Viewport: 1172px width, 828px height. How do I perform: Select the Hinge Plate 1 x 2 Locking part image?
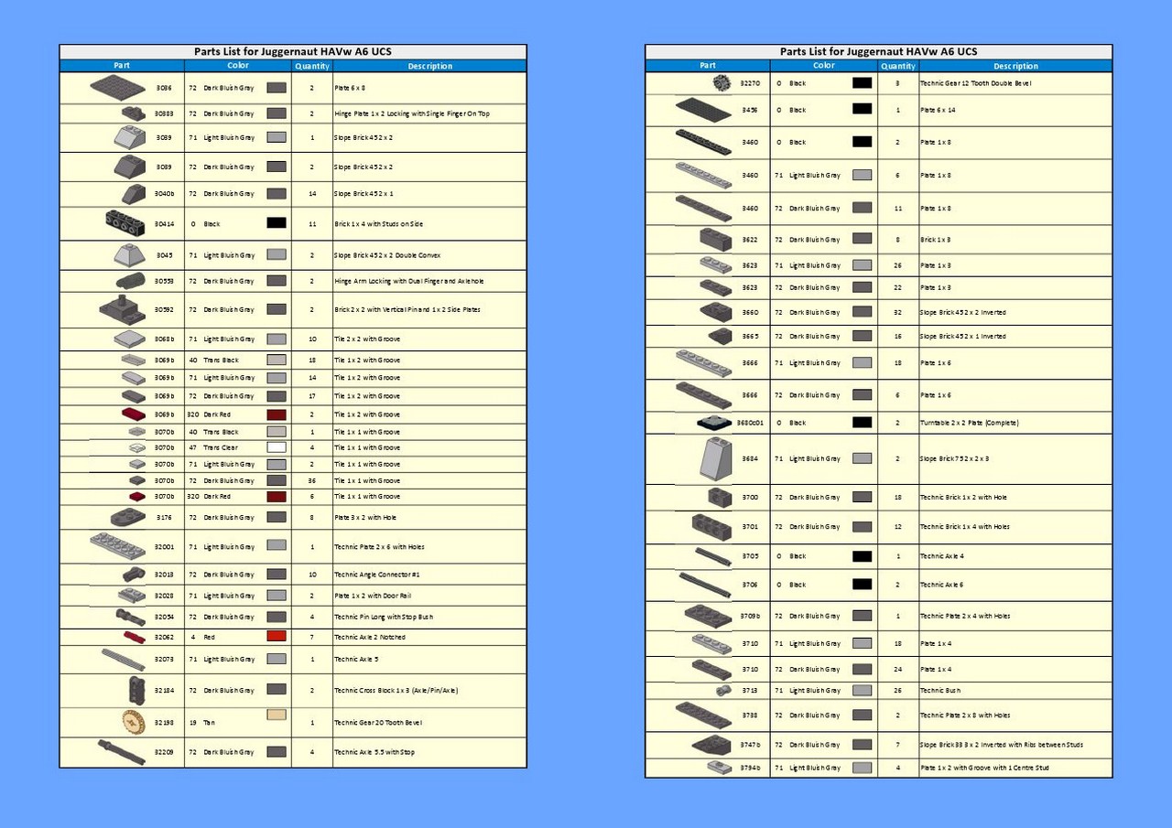pos(134,113)
